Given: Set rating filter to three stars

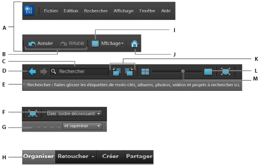Looking at the screenshot, I should click(45, 126).
